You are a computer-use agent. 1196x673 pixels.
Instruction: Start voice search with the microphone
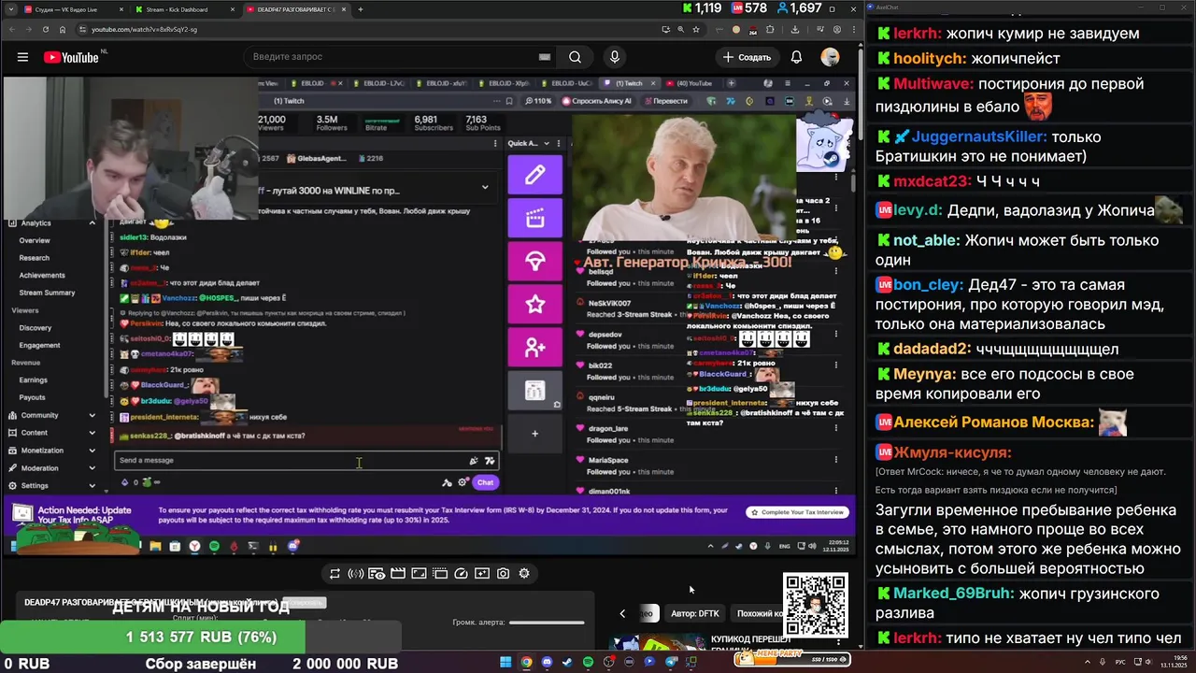click(x=615, y=57)
